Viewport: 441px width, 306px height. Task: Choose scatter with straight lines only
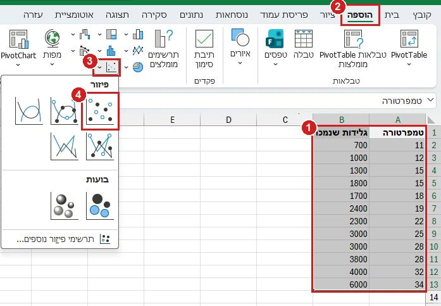(x=65, y=147)
